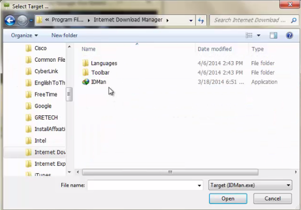Screen dimensions: 301x210
Task: Click horizontal scroll right arrow
Action: [x=296, y=172]
